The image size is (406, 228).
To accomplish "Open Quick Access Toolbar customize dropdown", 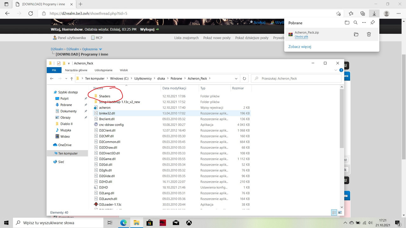I will tap(69, 63).
